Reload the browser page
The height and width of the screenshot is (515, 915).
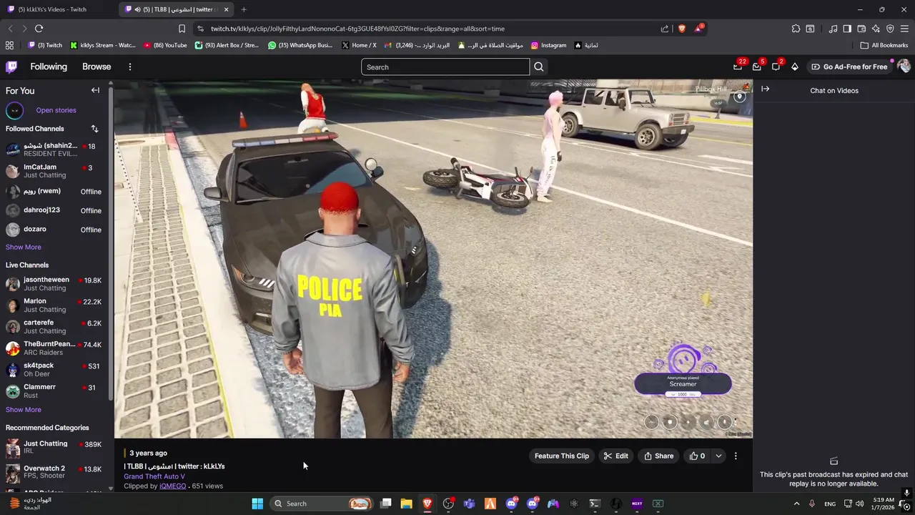pos(39,29)
